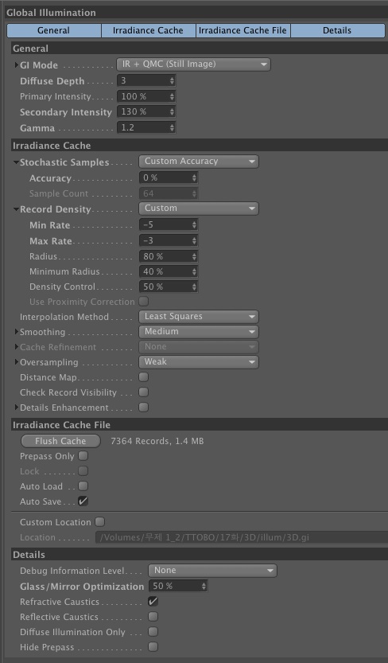Open the GI Mode dropdown

[194, 64]
